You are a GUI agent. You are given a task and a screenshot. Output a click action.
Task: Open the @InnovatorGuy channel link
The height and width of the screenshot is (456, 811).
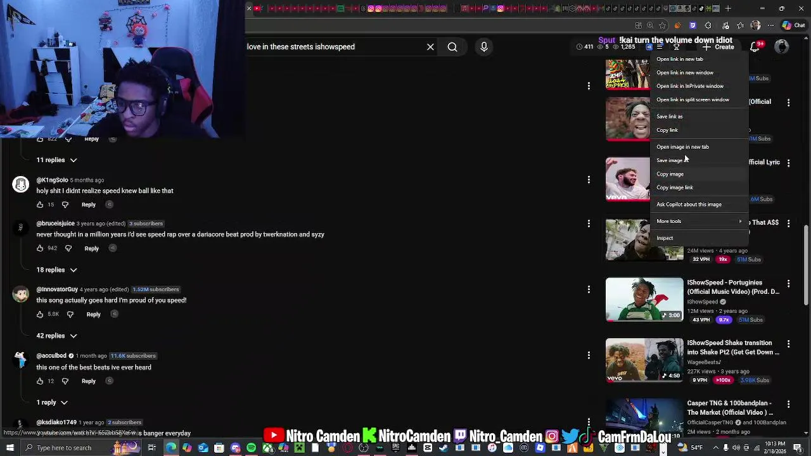57,289
